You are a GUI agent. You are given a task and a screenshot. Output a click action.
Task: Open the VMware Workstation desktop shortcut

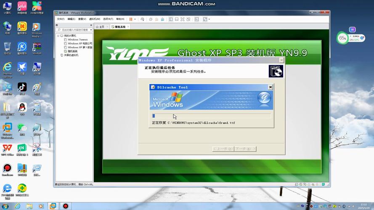click(x=7, y=131)
